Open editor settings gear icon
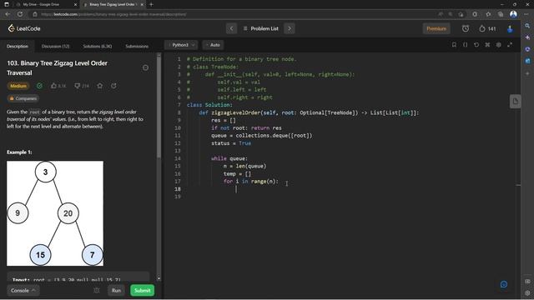Image resolution: width=534 pixels, height=300 pixels. [499, 45]
